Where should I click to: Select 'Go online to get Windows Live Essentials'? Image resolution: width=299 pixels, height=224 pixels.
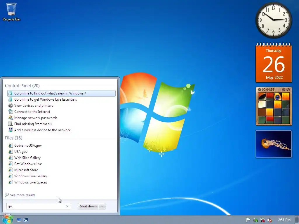(61, 99)
